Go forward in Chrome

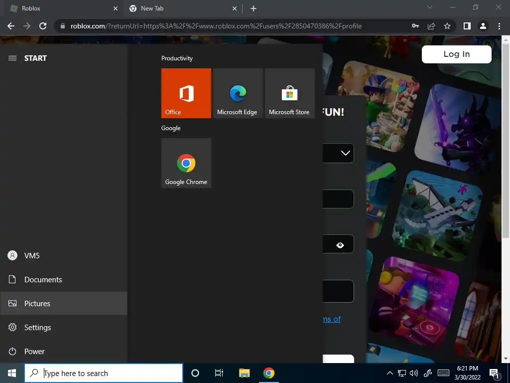click(27, 26)
